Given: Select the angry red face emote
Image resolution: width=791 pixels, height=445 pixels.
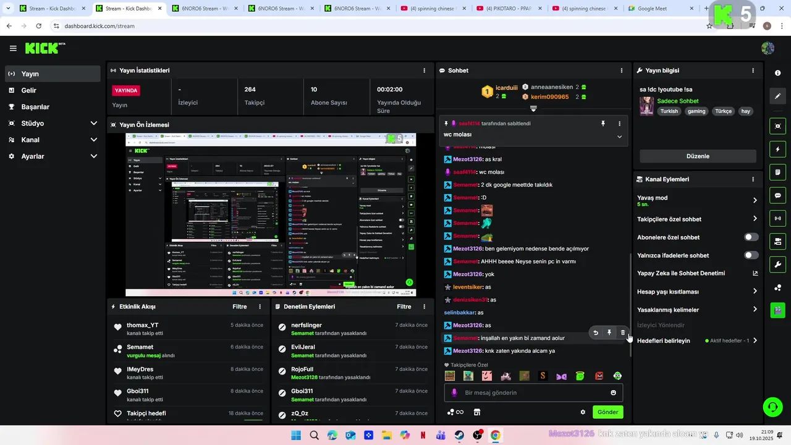Looking at the screenshot, I should [x=599, y=376].
